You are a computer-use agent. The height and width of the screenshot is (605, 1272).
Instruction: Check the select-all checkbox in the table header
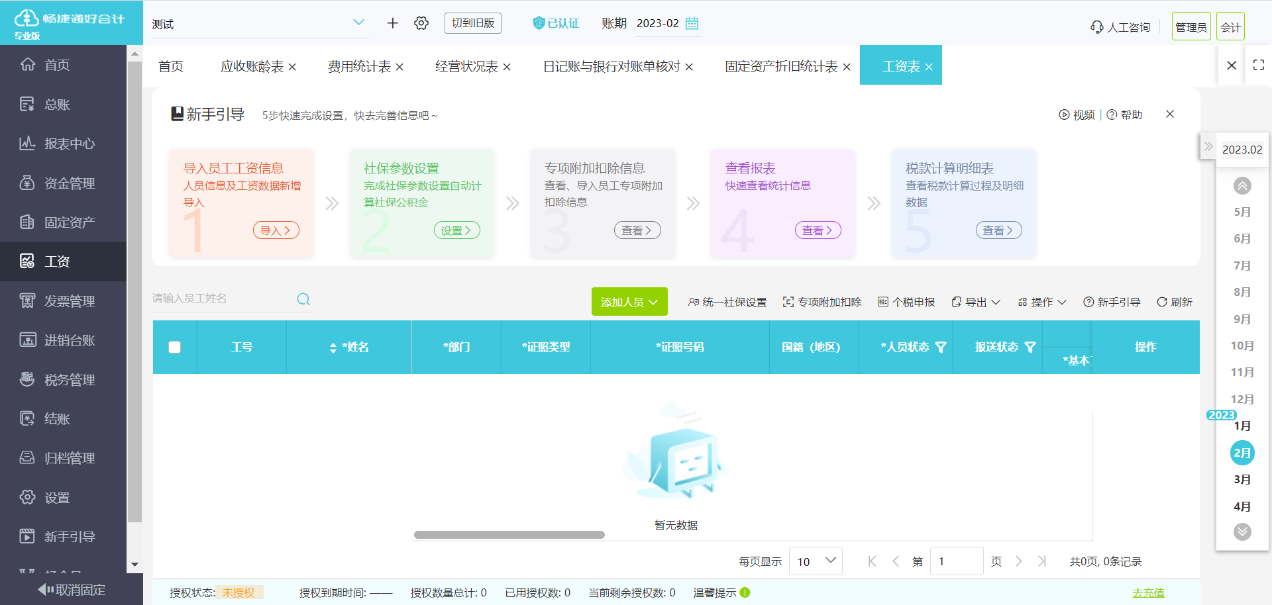(175, 347)
